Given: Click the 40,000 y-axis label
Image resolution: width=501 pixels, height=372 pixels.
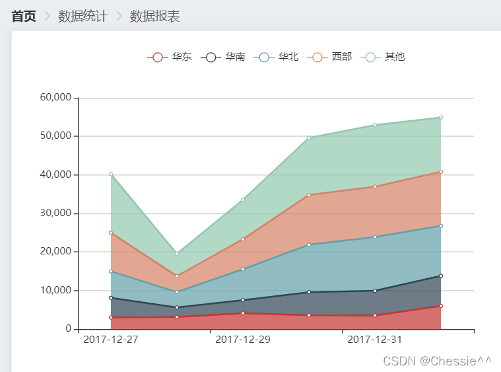Looking at the screenshot, I should click(55, 174).
